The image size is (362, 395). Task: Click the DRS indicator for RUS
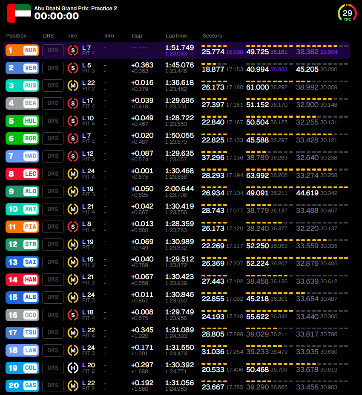coord(53,85)
